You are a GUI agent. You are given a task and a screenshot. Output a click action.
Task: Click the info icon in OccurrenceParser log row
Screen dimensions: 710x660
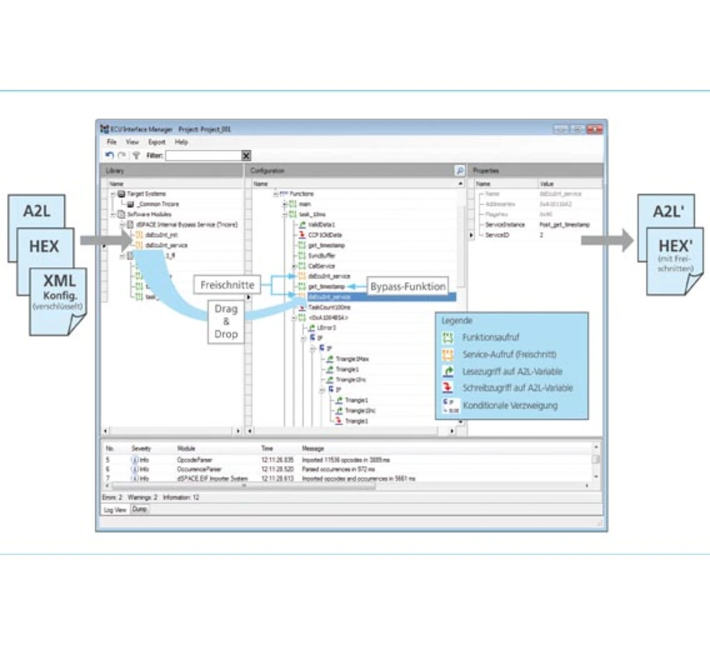pyautogui.click(x=135, y=469)
